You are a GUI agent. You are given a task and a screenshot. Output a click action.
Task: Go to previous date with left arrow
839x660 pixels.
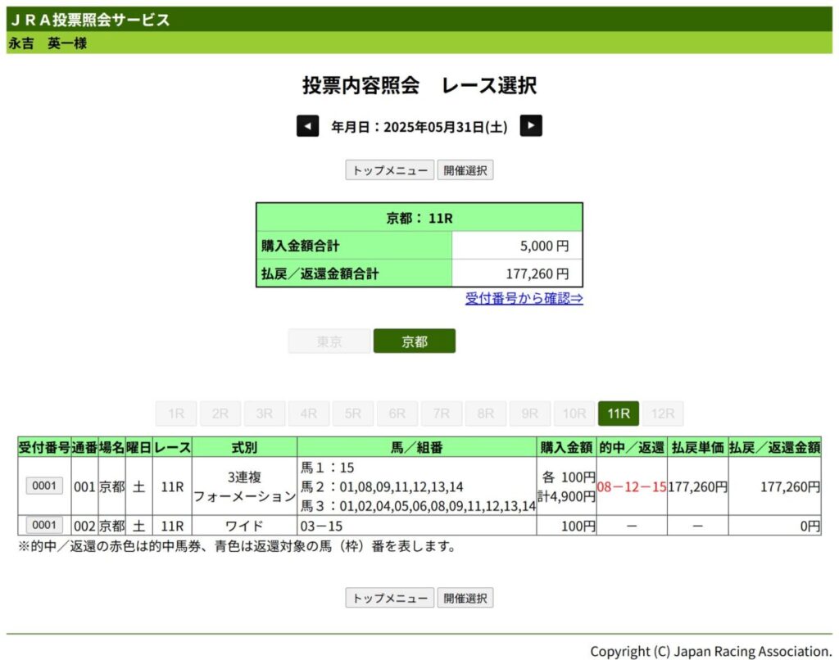tap(307, 126)
